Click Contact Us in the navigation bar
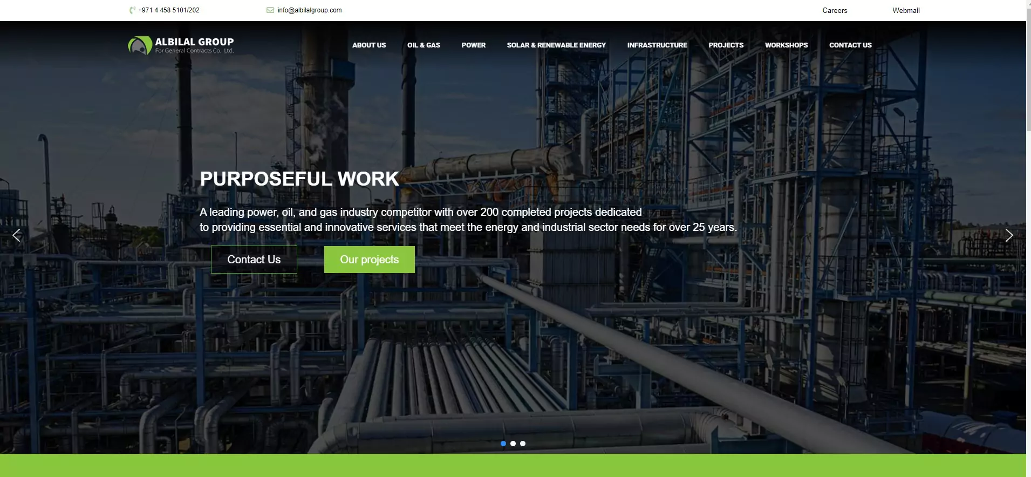Screen dimensions: 1031x477 point(850,45)
